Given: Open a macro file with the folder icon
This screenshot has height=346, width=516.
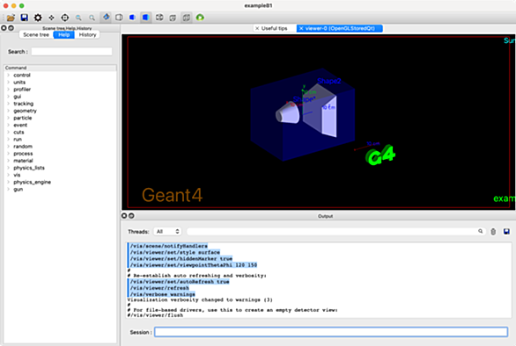Looking at the screenshot, I should [11, 18].
